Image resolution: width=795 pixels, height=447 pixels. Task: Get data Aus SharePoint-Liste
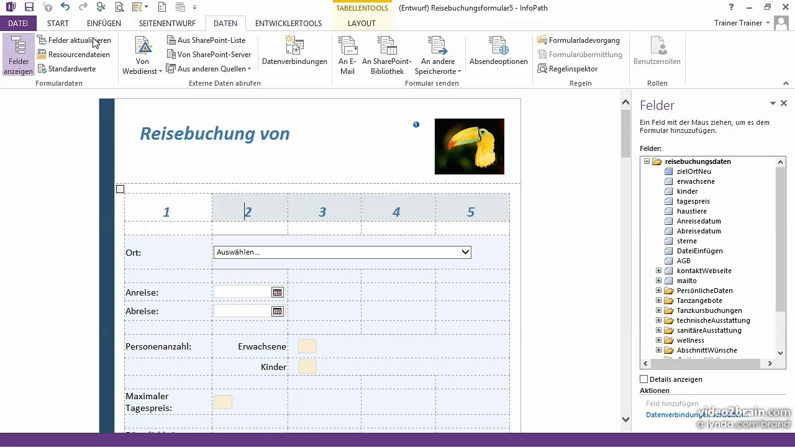(x=207, y=40)
